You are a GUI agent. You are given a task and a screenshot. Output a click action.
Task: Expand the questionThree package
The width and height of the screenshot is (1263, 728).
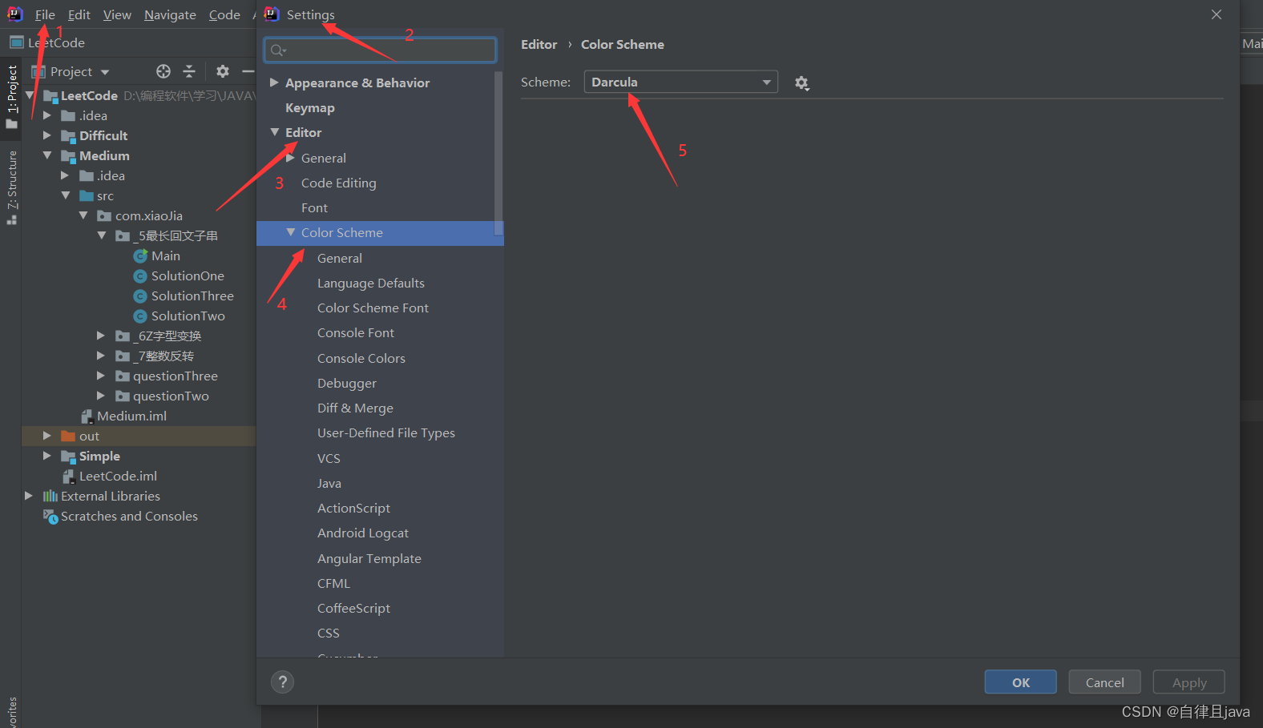point(101,376)
